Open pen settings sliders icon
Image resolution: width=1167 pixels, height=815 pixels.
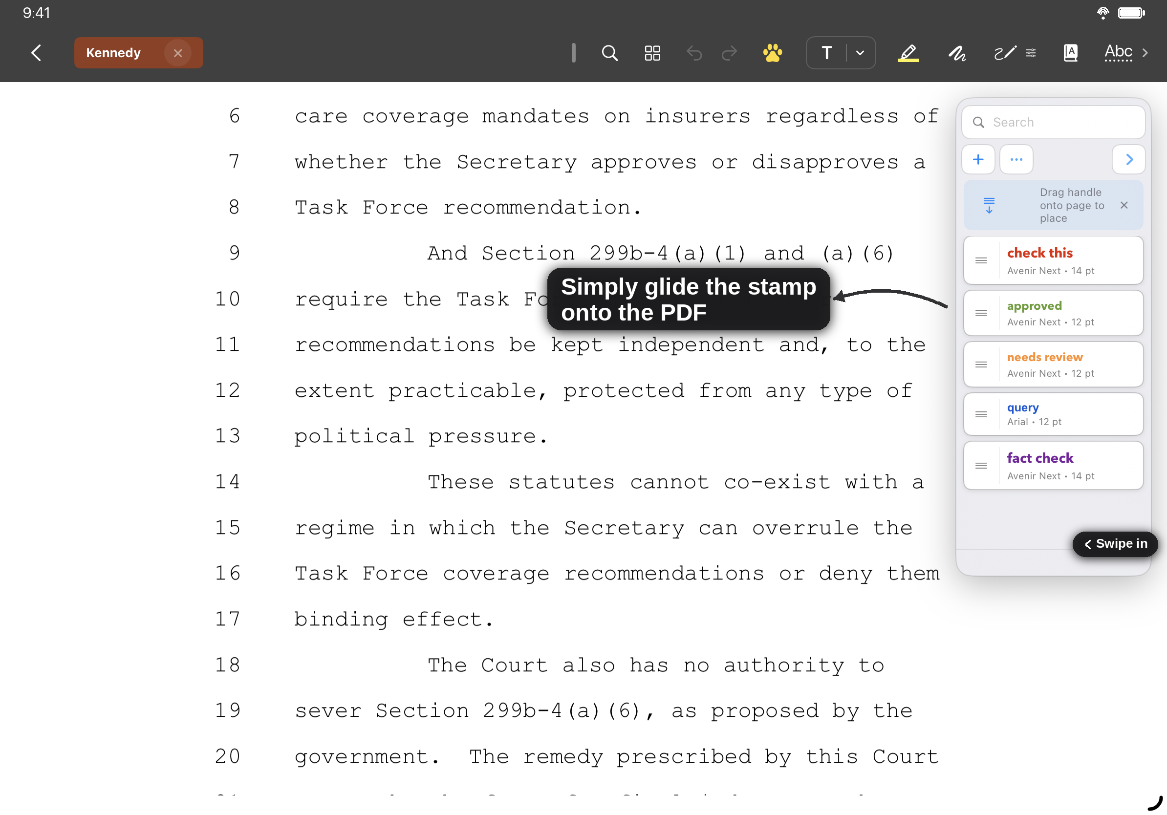[1030, 53]
